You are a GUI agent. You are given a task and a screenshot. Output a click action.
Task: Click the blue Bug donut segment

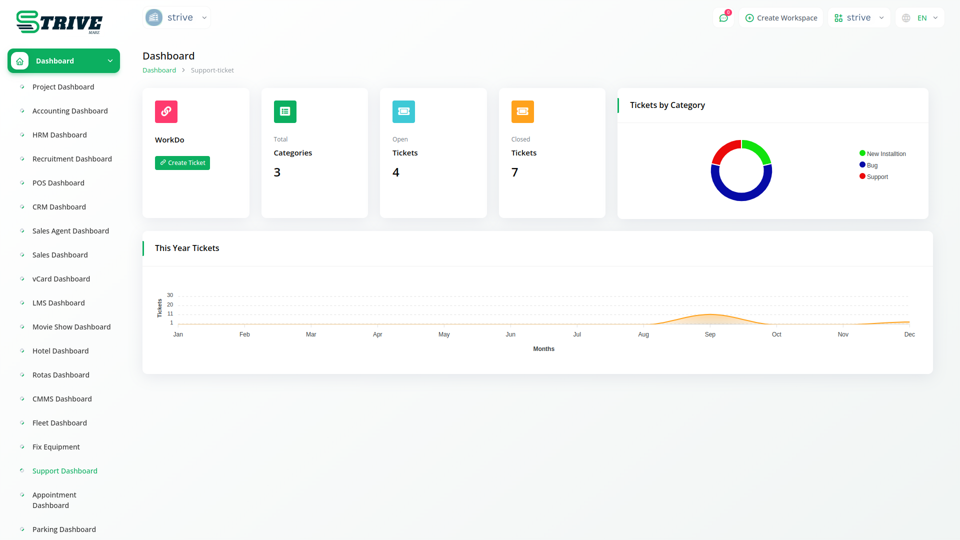pos(741,196)
